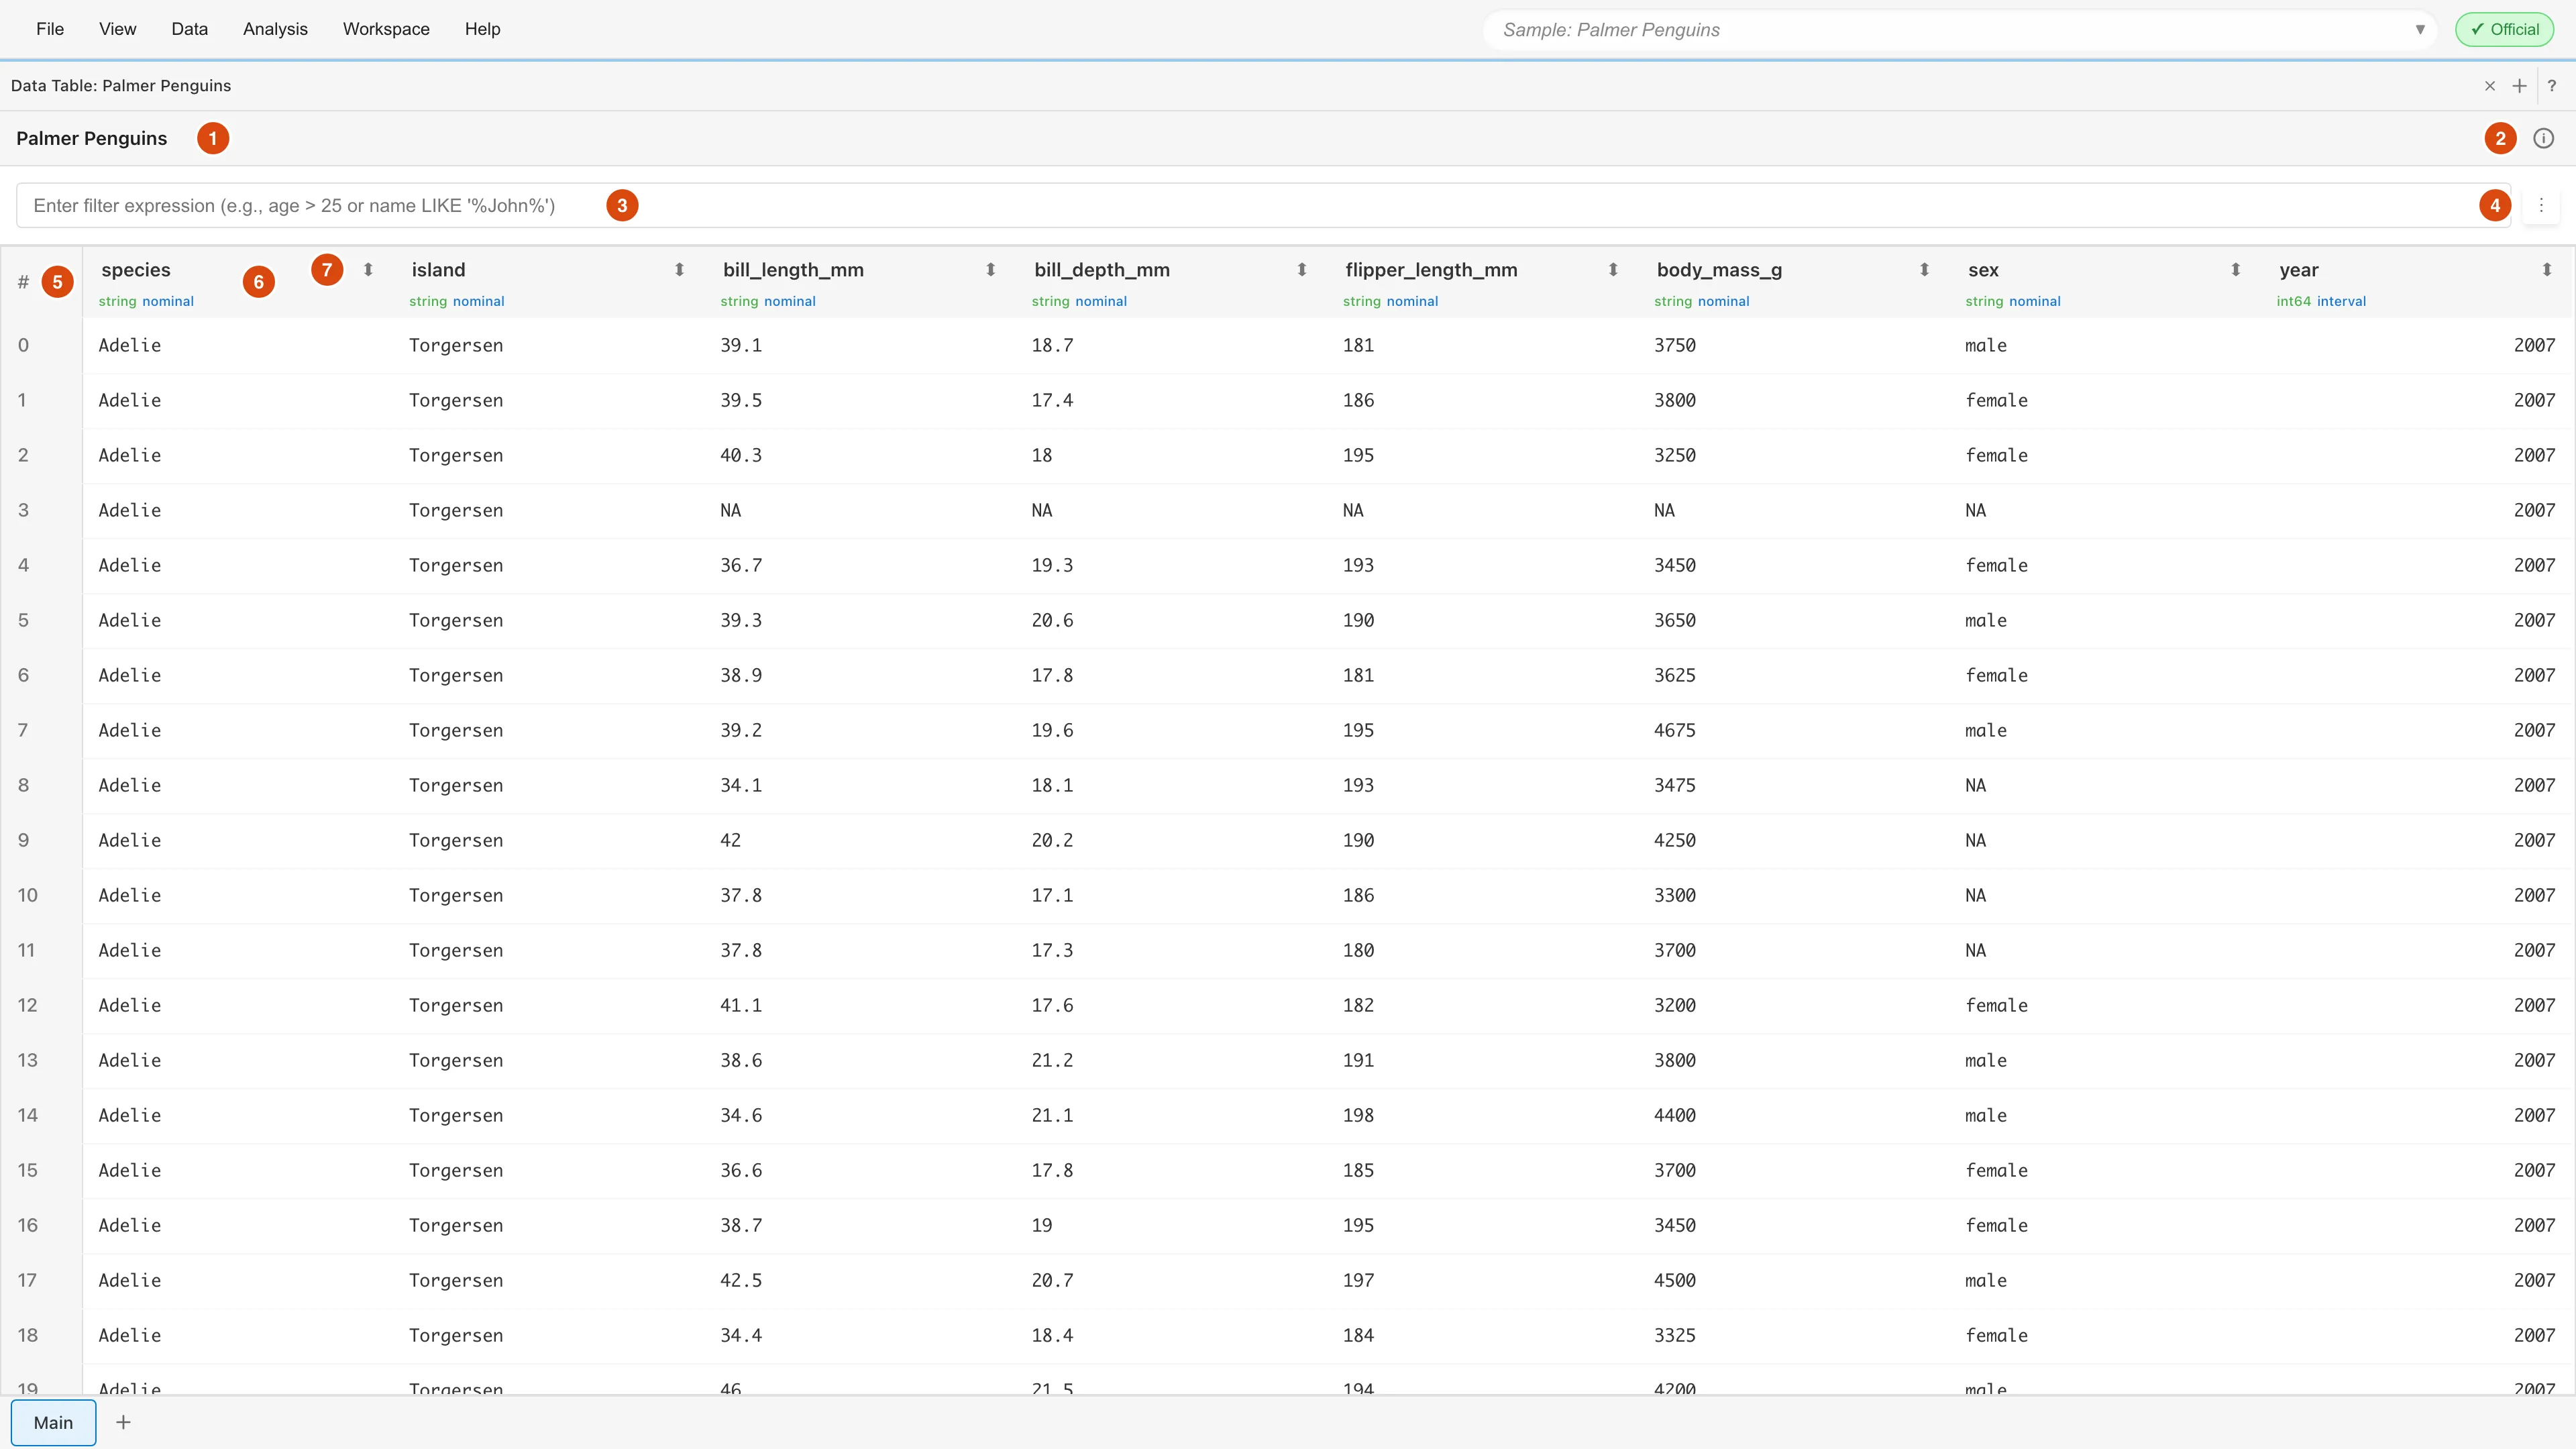Image resolution: width=2576 pixels, height=1449 pixels.
Task: Add a new workspace tab at the bottom
Action: point(123,1422)
